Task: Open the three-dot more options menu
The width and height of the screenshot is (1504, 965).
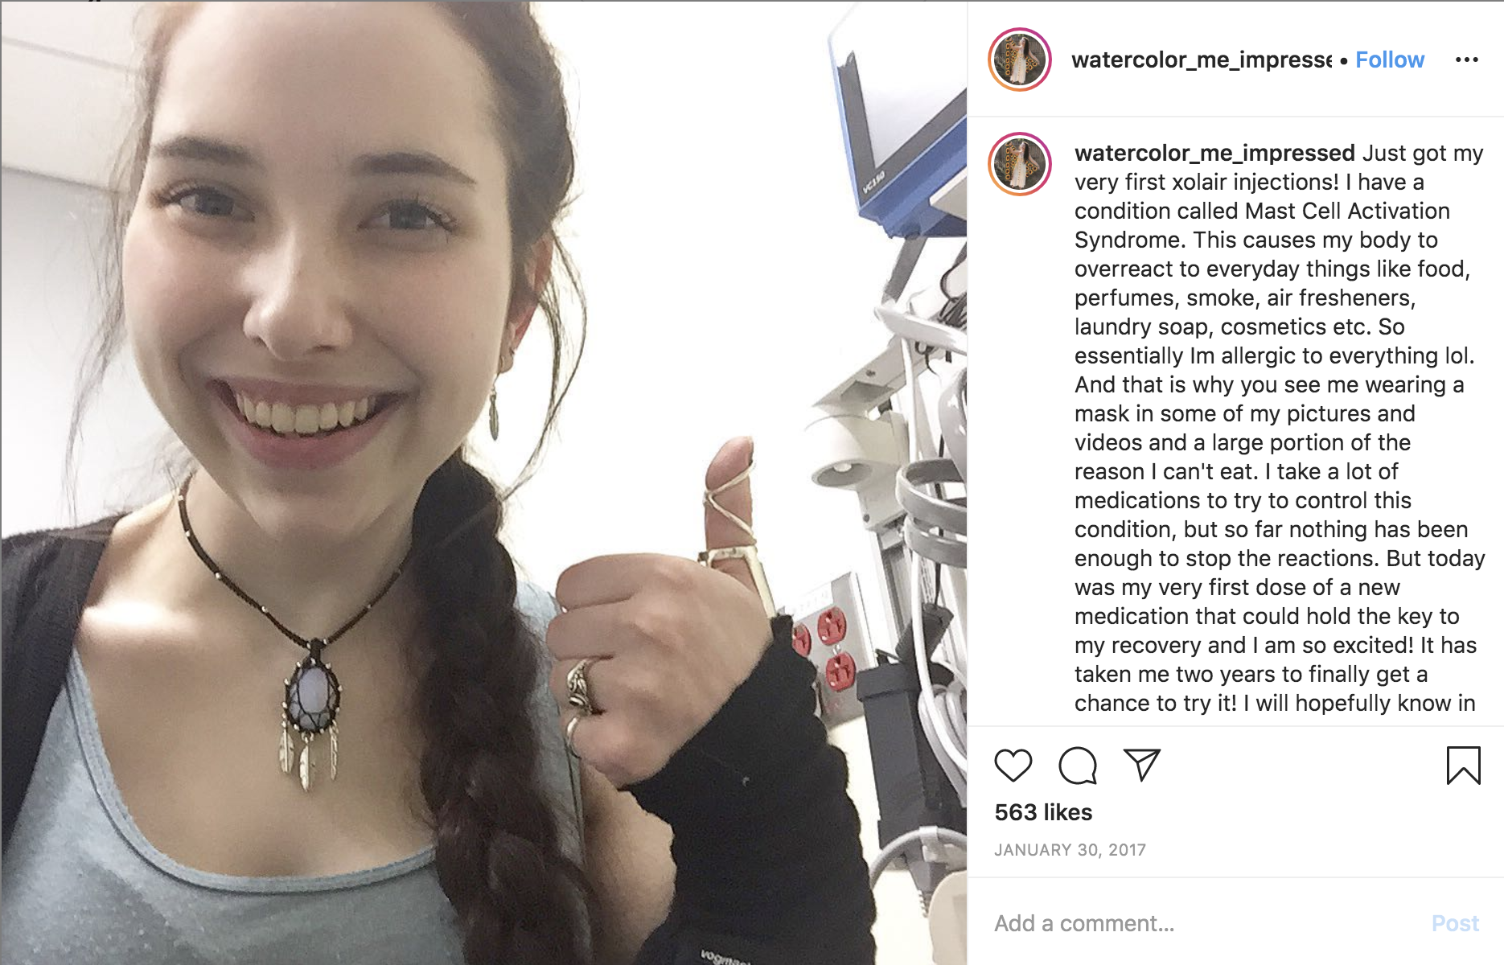Action: pos(1467,60)
